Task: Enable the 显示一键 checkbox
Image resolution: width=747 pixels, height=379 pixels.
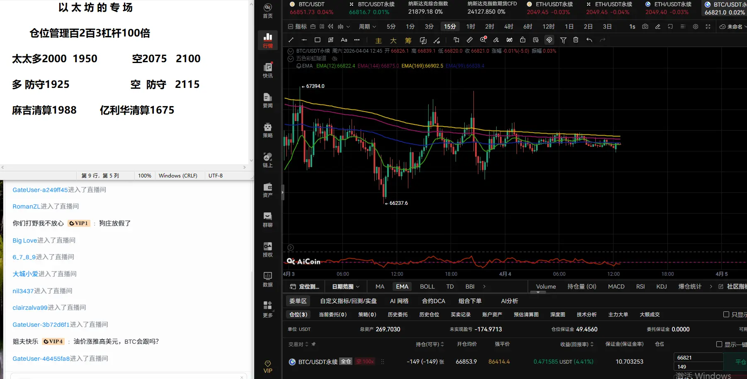Action: click(x=719, y=344)
